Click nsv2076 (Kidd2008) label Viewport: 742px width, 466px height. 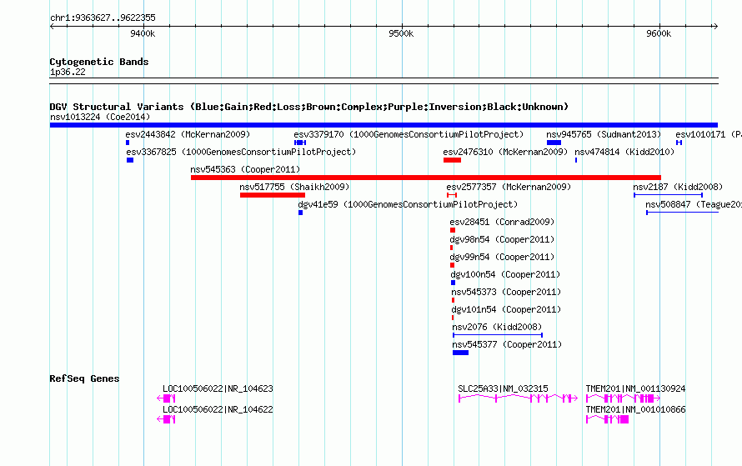pos(498,327)
